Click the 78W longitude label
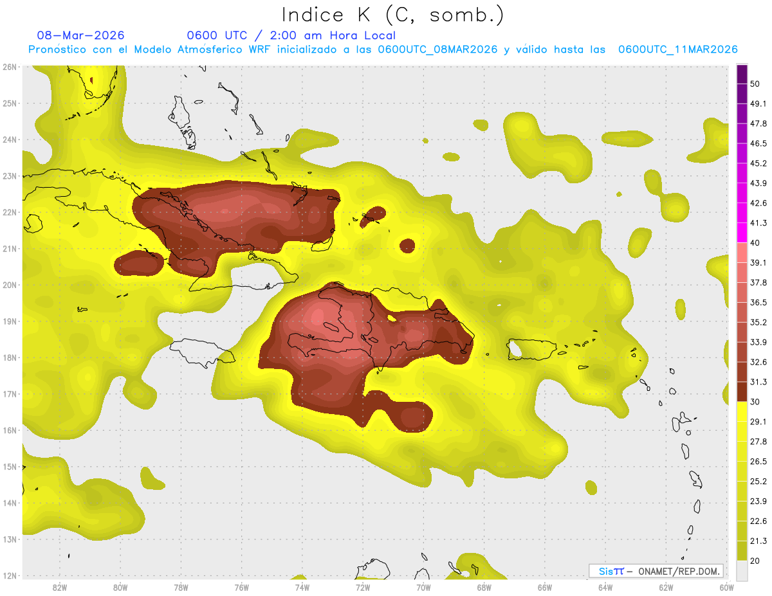772x596 pixels. (x=181, y=587)
